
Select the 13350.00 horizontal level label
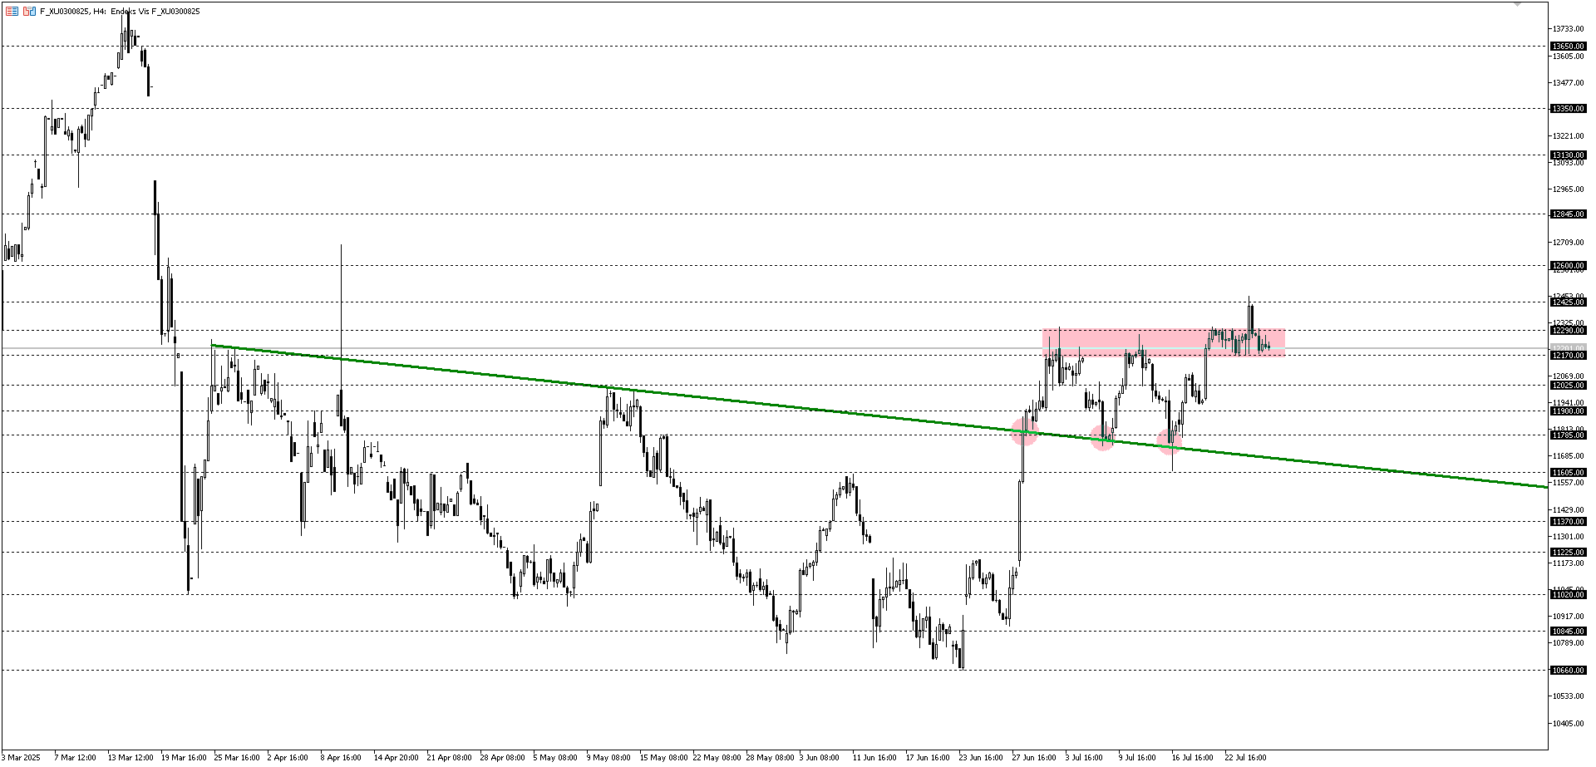[1569, 108]
